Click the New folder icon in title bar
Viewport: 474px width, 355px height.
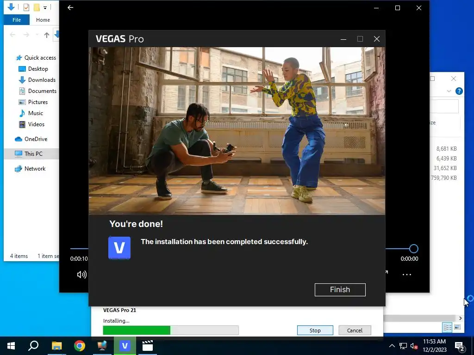[37, 7]
